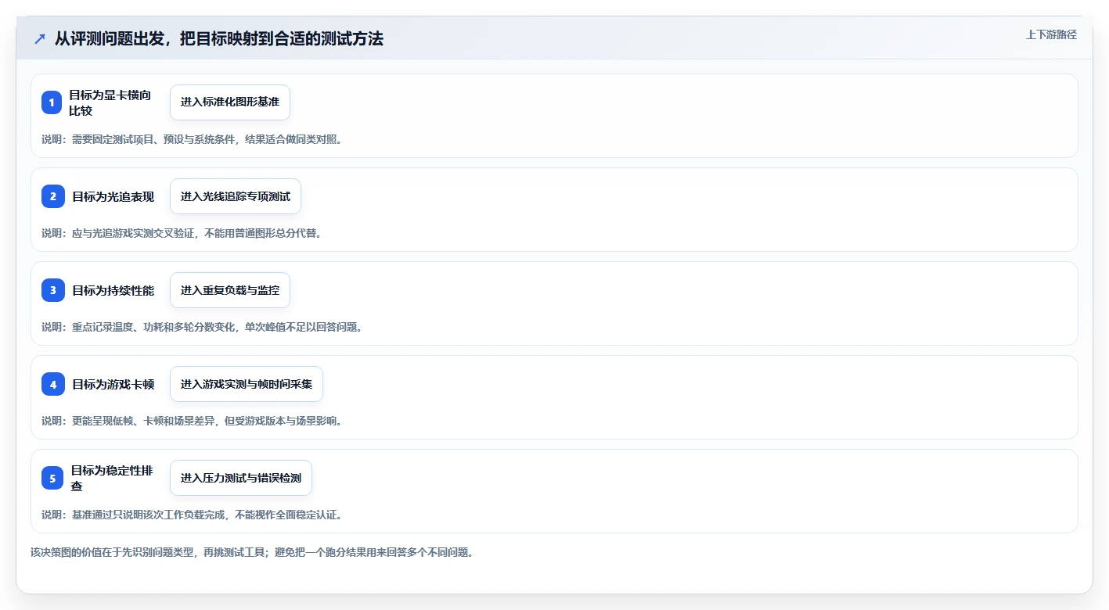Click the note starting 需要固定测试项目
This screenshot has width=1109, height=610.
click(x=192, y=139)
